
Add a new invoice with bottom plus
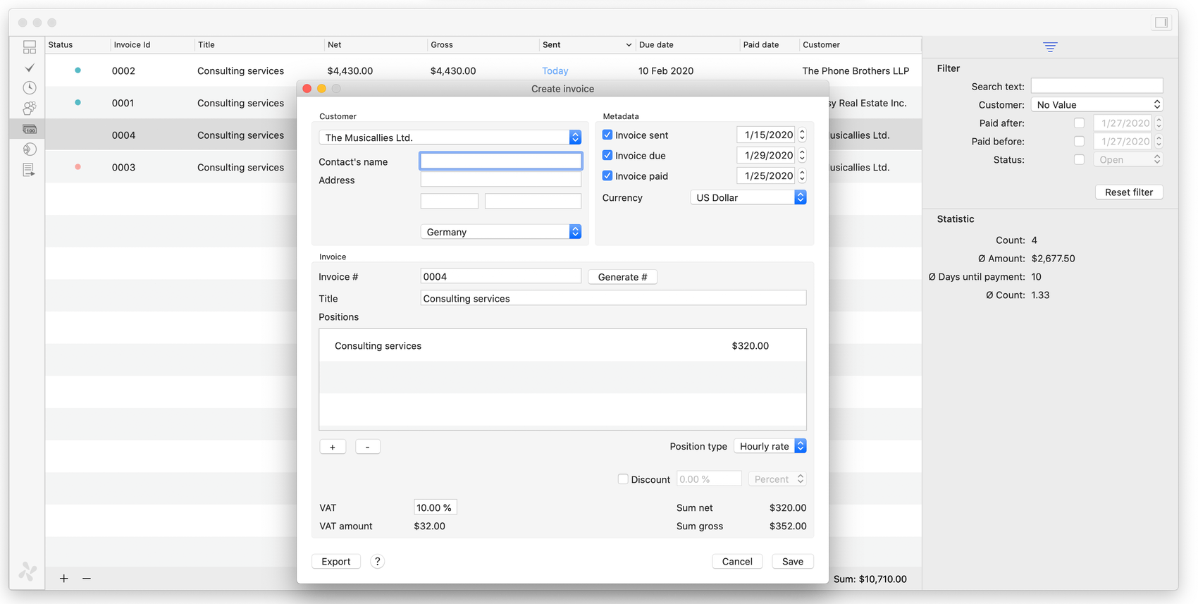pyautogui.click(x=64, y=578)
